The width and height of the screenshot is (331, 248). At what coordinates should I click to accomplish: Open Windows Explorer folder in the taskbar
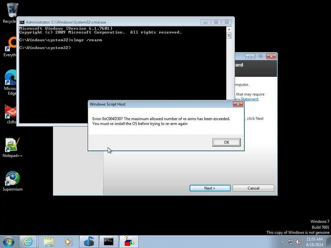pos(49,242)
